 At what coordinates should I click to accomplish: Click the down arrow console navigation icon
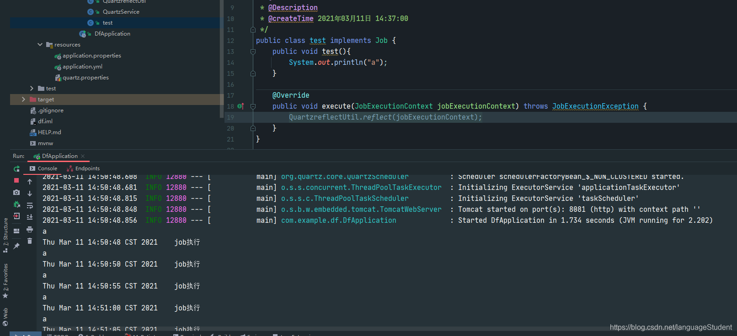pyautogui.click(x=30, y=194)
